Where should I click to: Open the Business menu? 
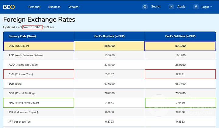[x=54, y=7]
